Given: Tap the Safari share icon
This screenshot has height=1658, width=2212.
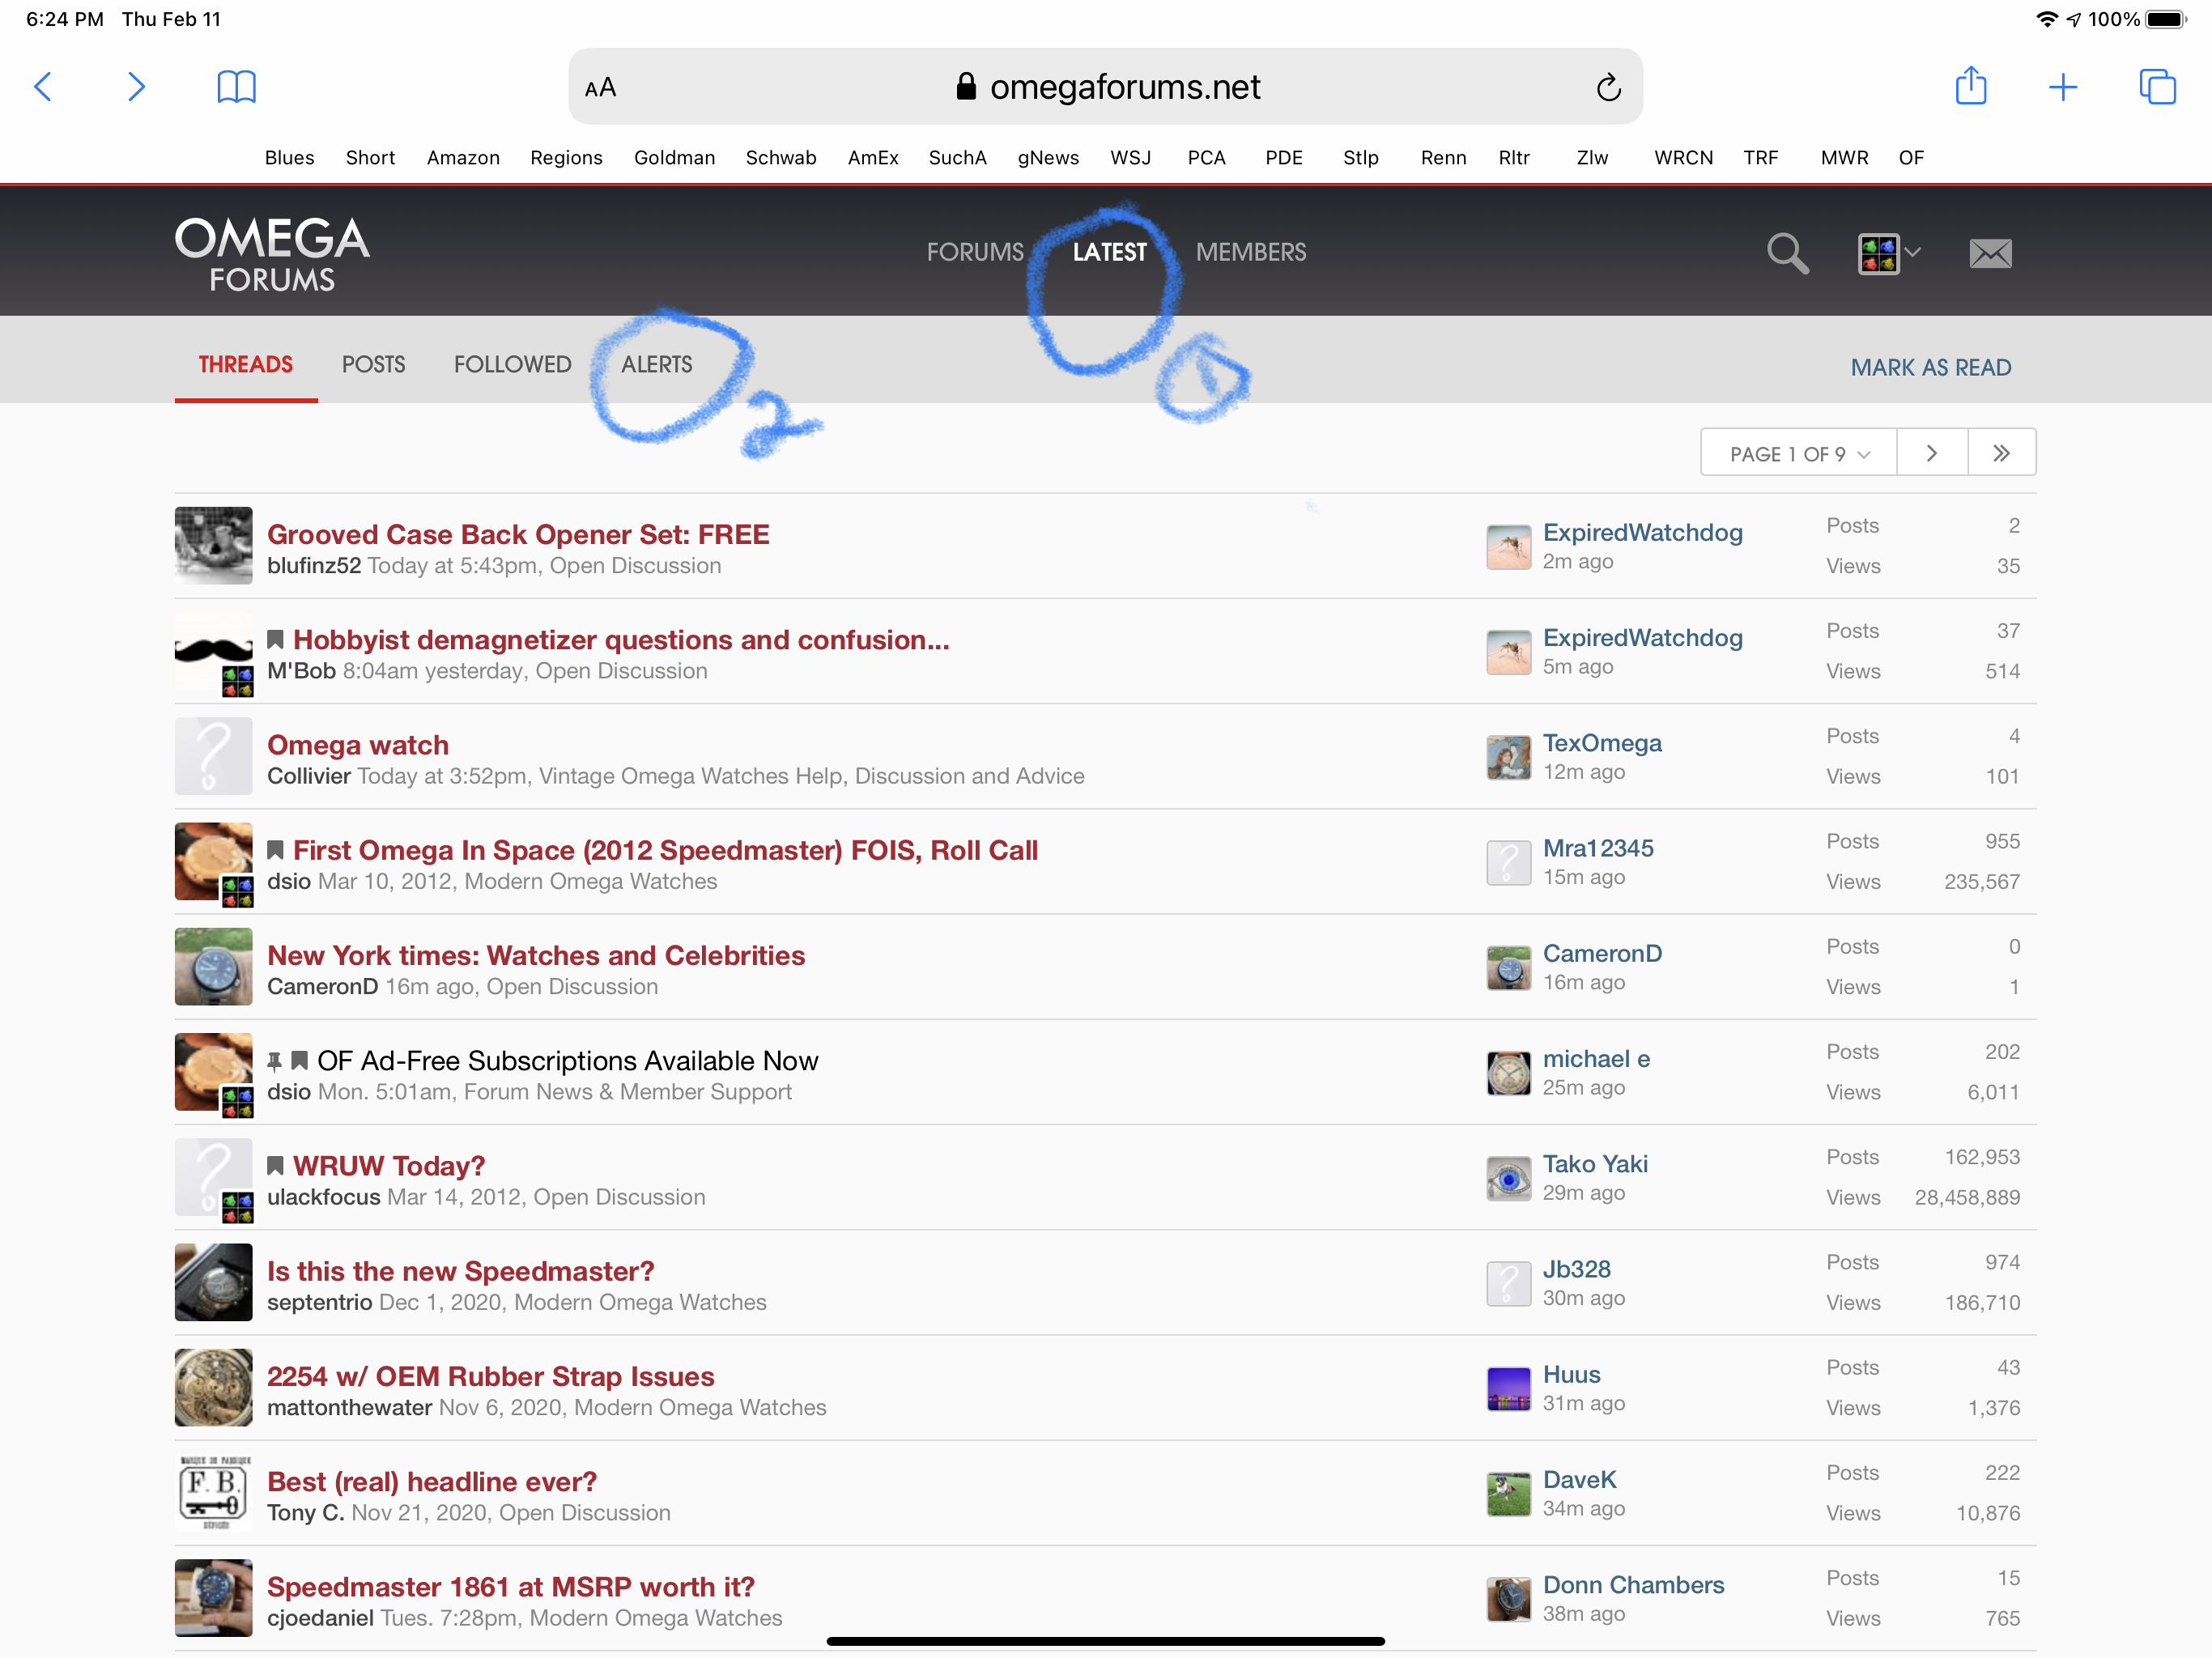Looking at the screenshot, I should [x=1970, y=86].
